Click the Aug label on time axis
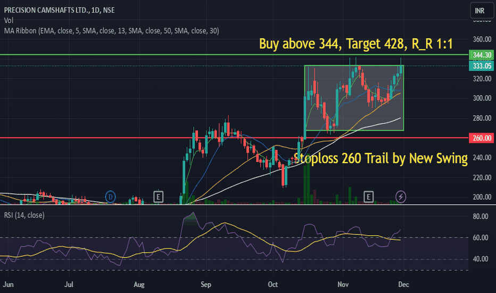The image size is (496, 293). pyautogui.click(x=139, y=284)
